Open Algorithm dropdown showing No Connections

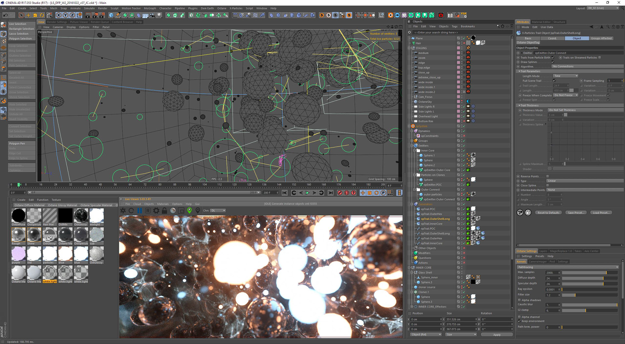pos(588,67)
